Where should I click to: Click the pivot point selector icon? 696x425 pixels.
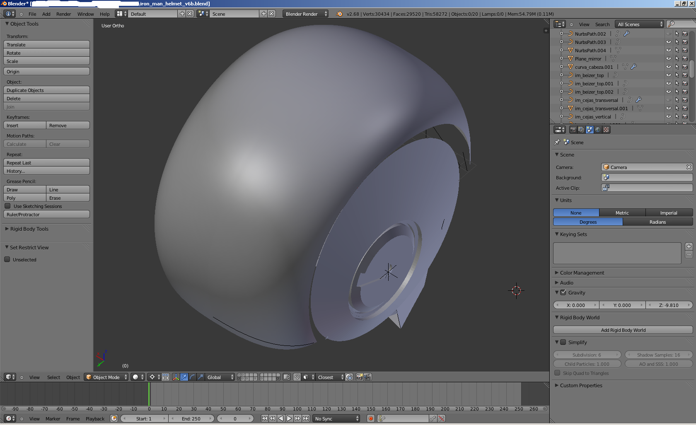[154, 377]
